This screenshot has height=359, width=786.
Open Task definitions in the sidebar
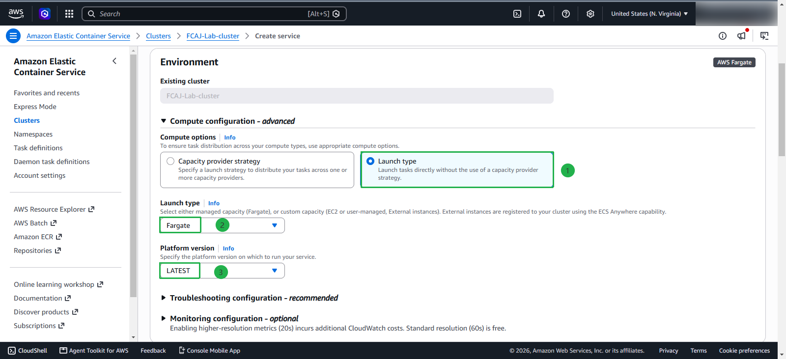[x=38, y=148]
